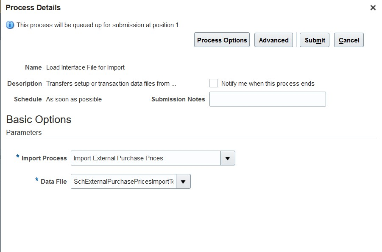Enable notify me when process ends checkbox

tap(214, 83)
